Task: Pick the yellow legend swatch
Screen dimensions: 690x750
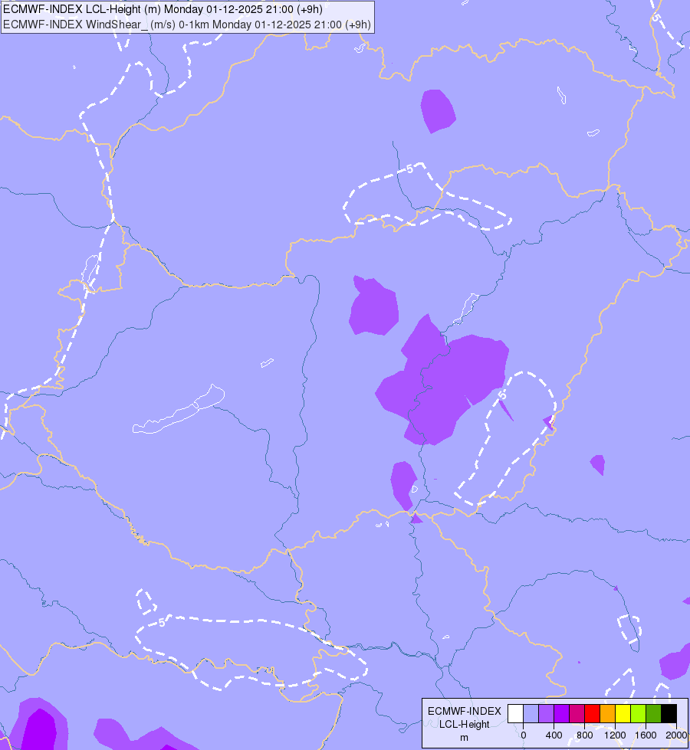Action: tap(623, 713)
